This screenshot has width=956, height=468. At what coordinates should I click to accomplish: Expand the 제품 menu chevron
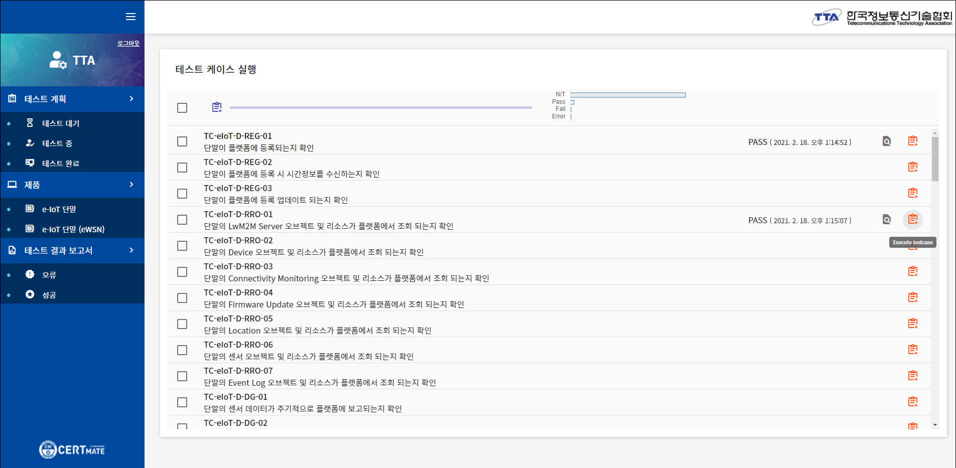coord(131,185)
